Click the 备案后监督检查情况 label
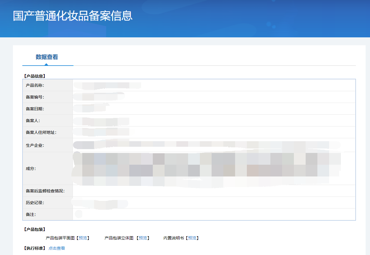The image size is (370, 255). point(45,191)
